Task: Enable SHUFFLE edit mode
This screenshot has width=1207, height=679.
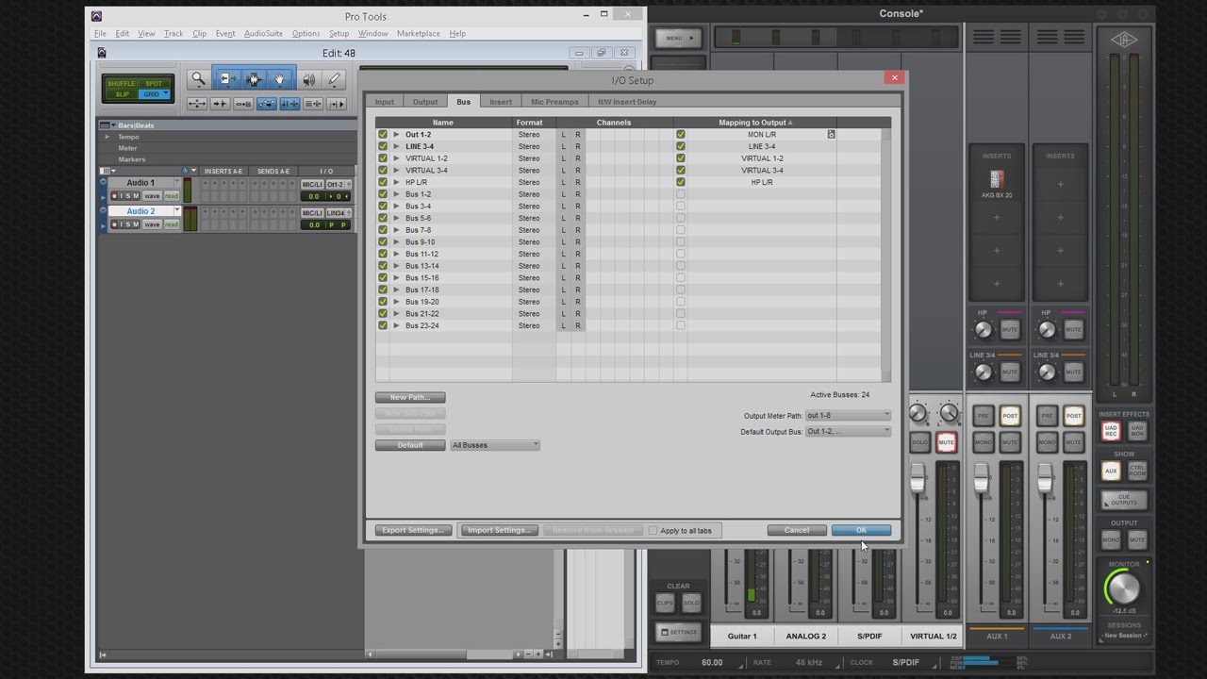Action: click(121, 84)
